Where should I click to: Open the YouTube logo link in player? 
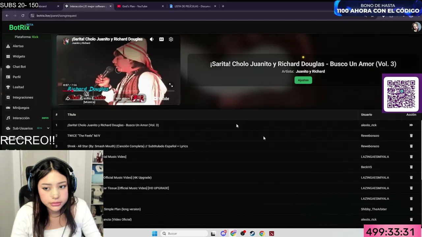tap(162, 98)
